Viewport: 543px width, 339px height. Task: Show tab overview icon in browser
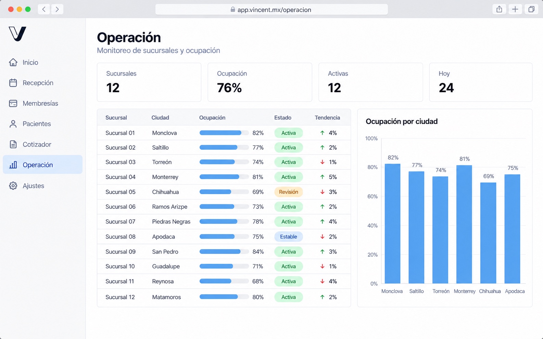(531, 9)
